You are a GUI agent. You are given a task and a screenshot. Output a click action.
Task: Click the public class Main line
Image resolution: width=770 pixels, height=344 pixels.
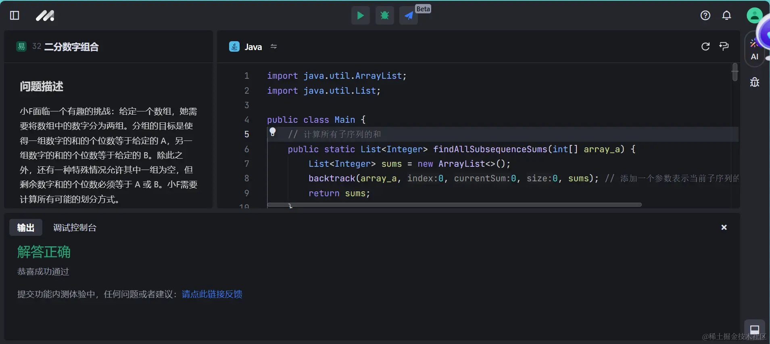tap(316, 120)
